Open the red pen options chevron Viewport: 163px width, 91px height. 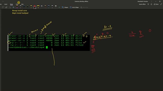[36, 8]
